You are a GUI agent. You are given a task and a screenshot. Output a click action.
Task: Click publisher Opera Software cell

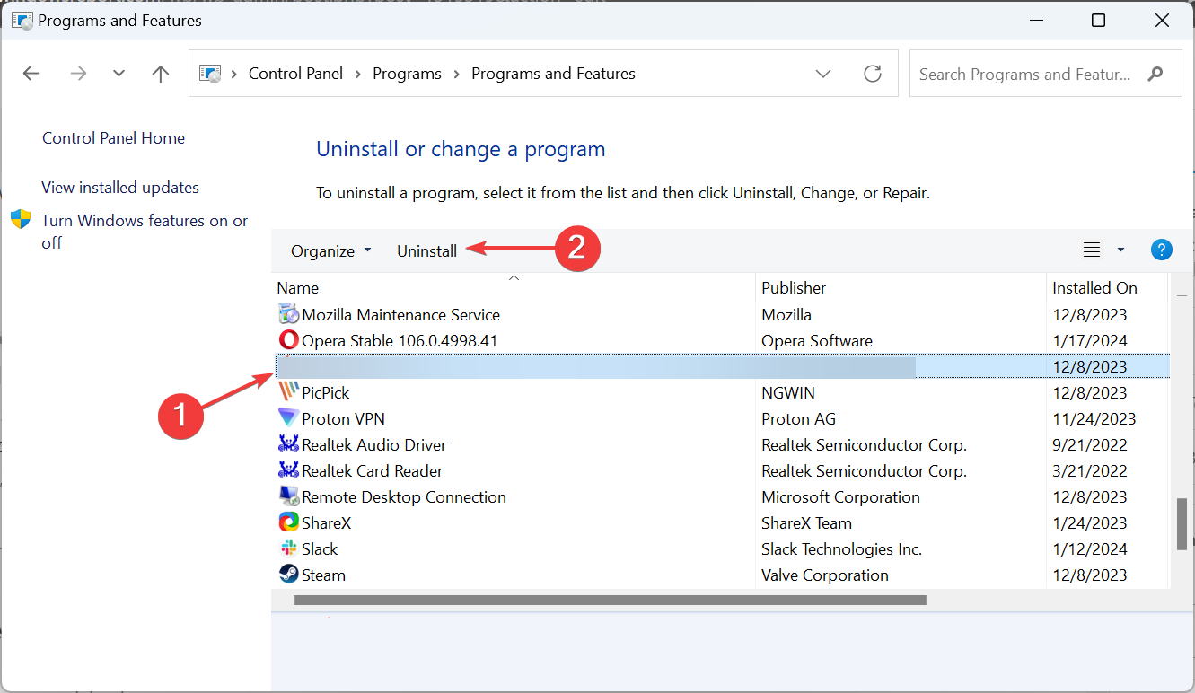click(x=817, y=341)
